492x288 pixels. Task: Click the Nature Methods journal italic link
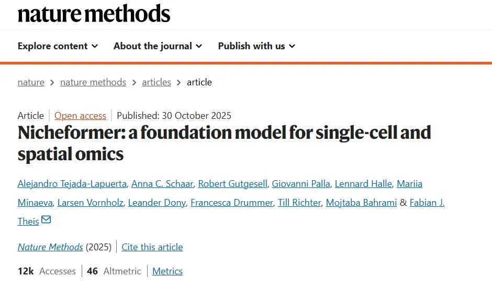click(50, 247)
